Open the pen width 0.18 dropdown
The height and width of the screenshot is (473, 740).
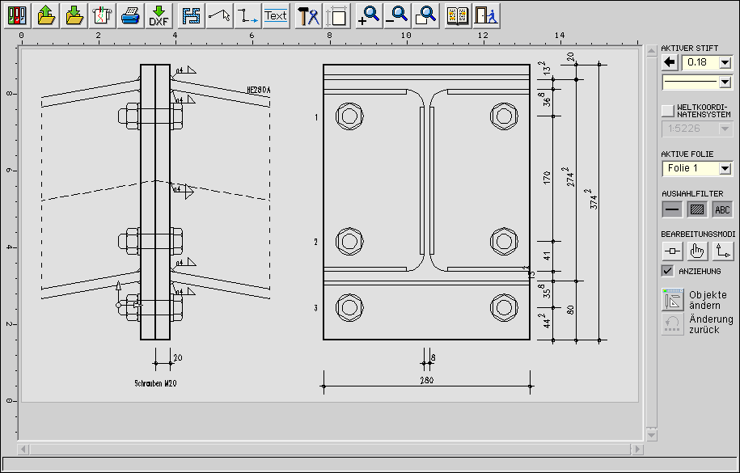pyautogui.click(x=725, y=62)
